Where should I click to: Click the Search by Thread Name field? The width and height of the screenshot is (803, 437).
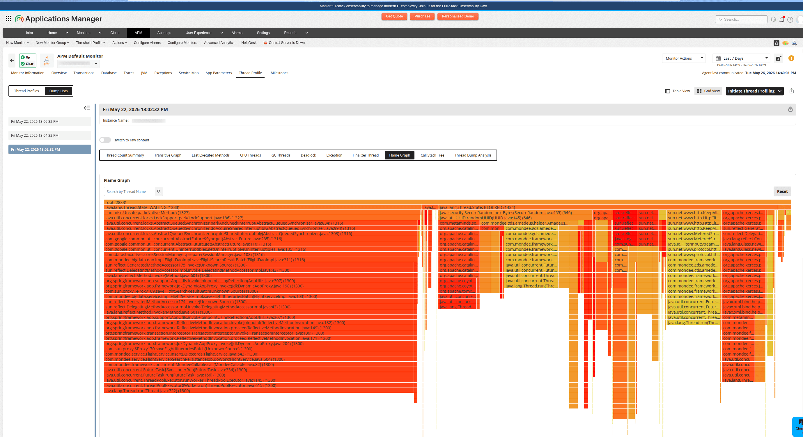coord(129,191)
